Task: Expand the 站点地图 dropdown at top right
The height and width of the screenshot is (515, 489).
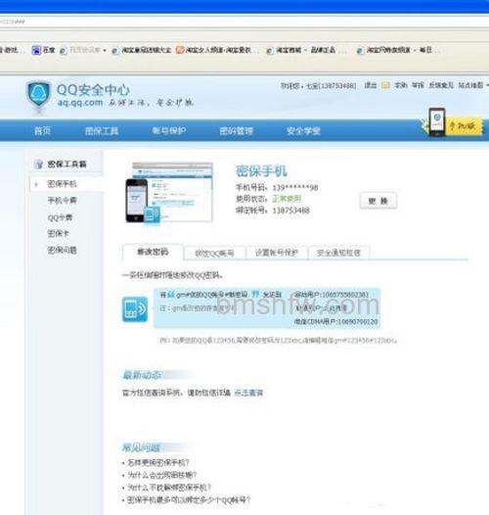Action: tap(487, 85)
